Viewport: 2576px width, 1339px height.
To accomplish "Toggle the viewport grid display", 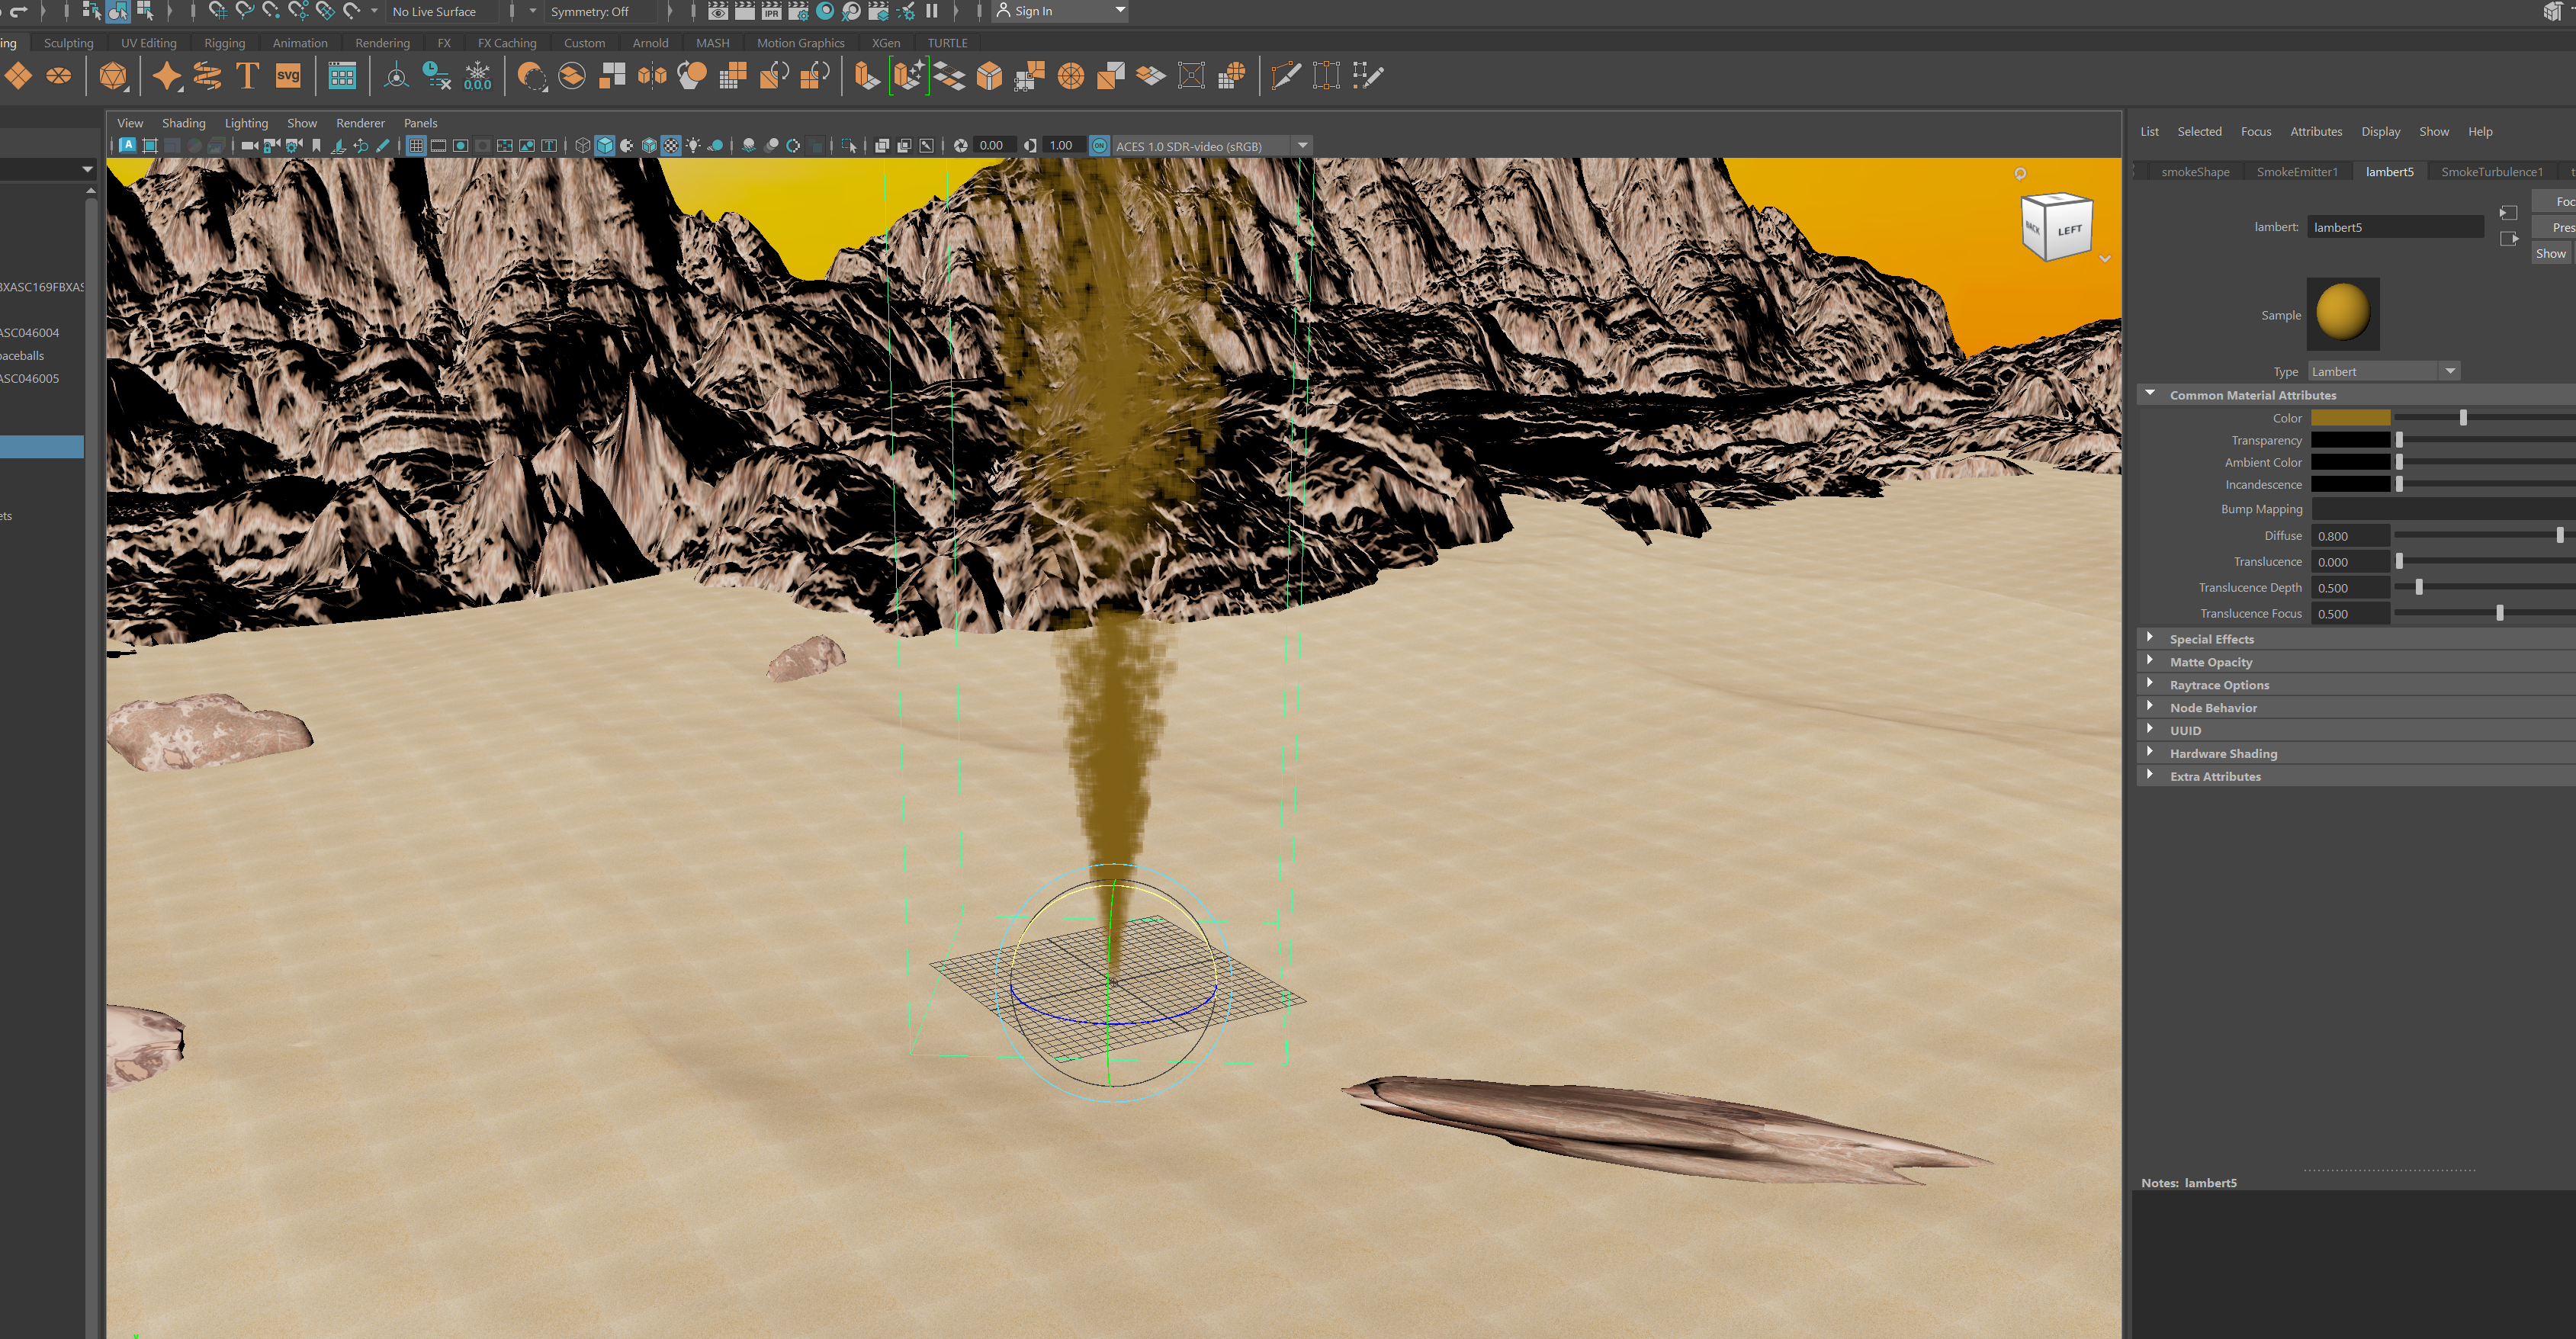I will 416,146.
